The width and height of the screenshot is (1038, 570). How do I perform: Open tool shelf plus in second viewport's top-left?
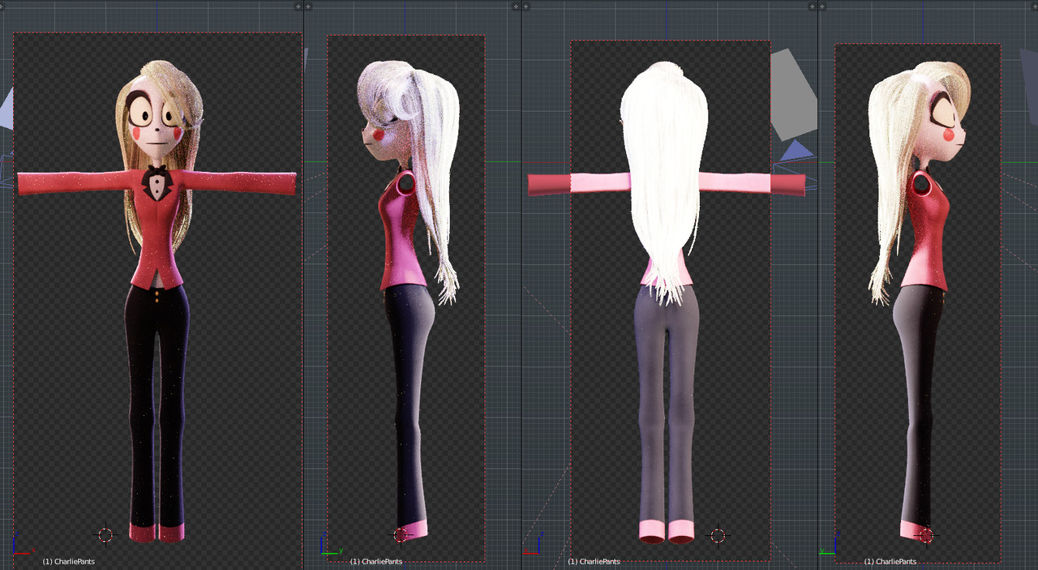pyautogui.click(x=310, y=6)
